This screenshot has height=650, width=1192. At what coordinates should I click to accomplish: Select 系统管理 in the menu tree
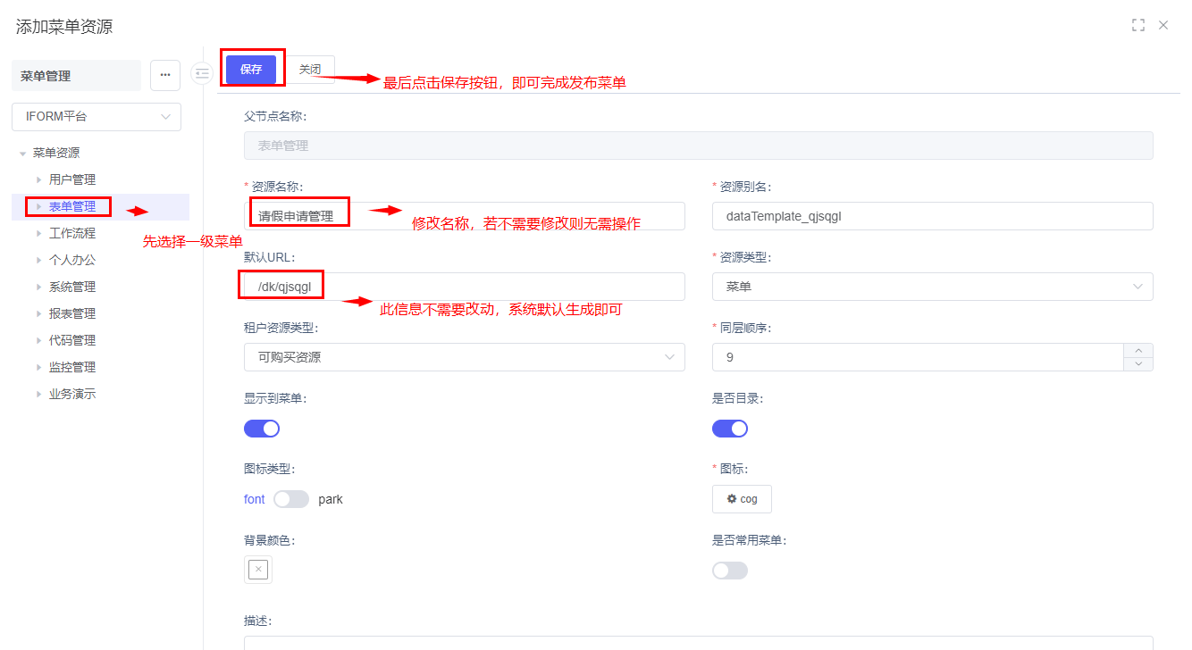tap(72, 287)
